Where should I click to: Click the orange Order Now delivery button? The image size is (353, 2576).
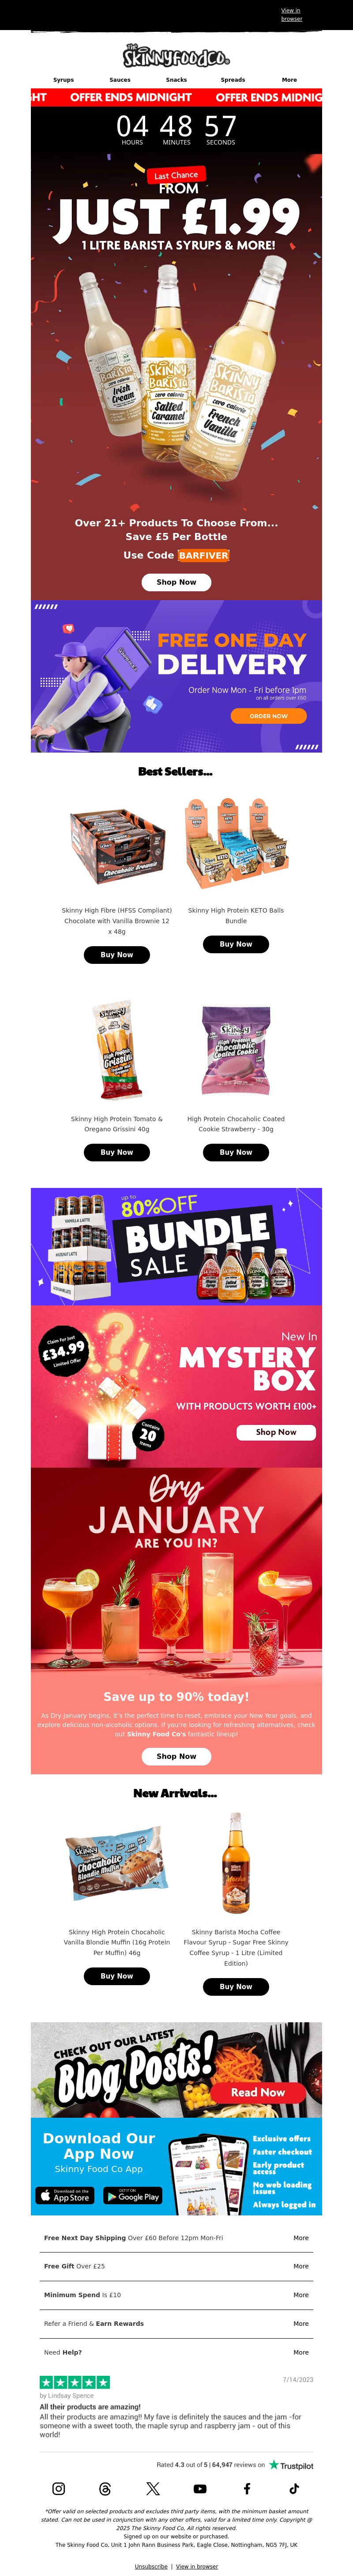point(268,716)
